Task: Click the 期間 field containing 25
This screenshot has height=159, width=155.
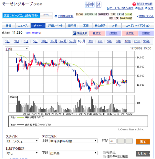Action: pos(113,141)
